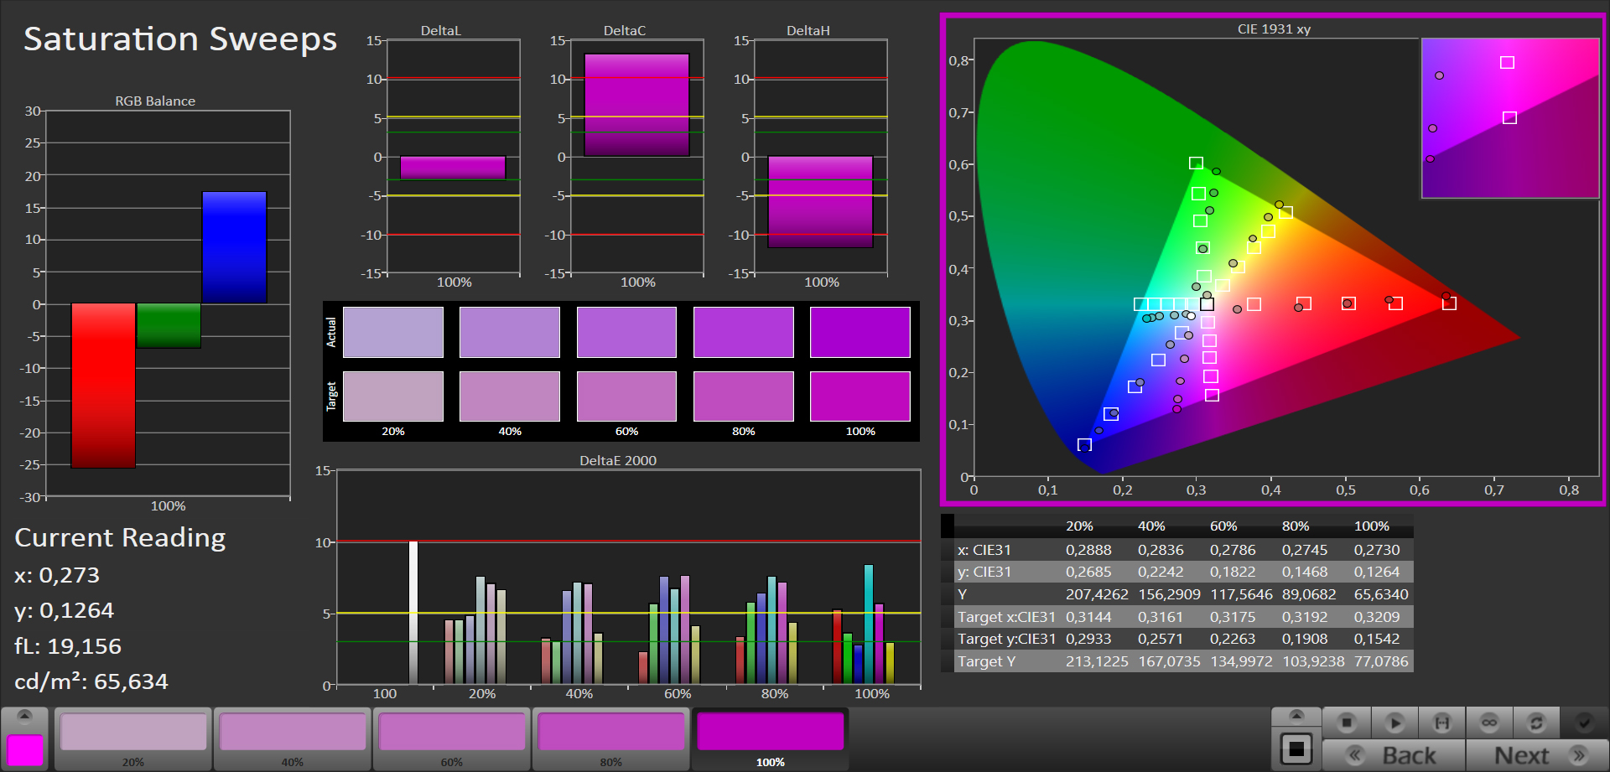The image size is (1610, 772).
Task: Click the blue bar in RGB Balance chart
Action: tap(234, 247)
